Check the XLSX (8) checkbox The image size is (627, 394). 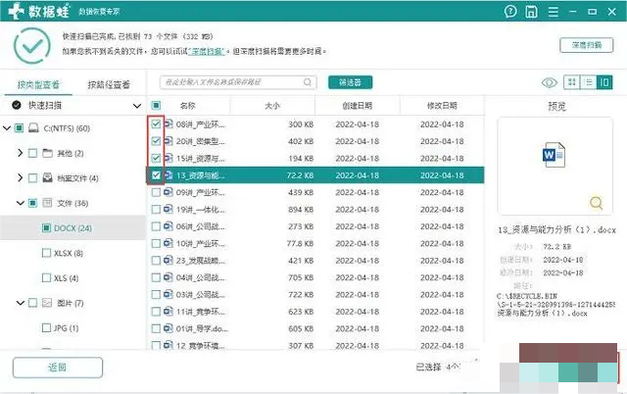46,253
